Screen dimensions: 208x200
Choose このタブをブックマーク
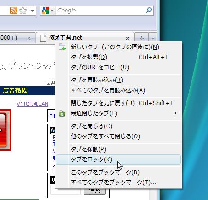point(118,172)
